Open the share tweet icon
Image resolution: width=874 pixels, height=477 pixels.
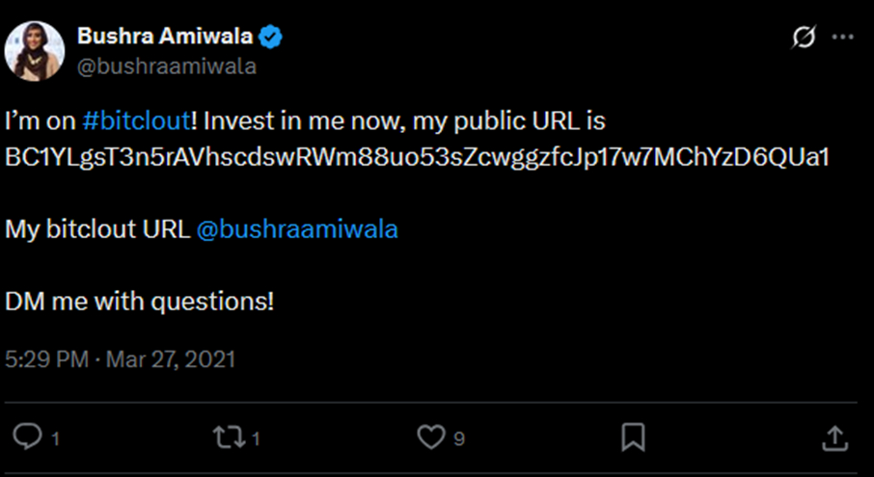(834, 437)
